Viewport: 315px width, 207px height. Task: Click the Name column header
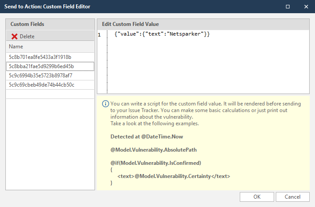[x=16, y=47]
